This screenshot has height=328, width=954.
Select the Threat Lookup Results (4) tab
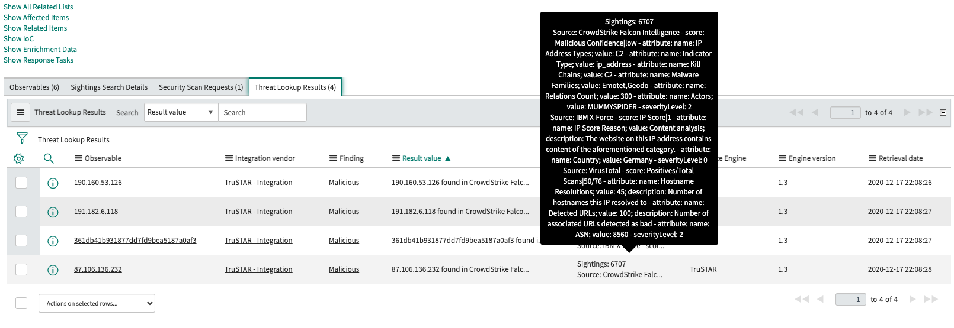tap(295, 87)
